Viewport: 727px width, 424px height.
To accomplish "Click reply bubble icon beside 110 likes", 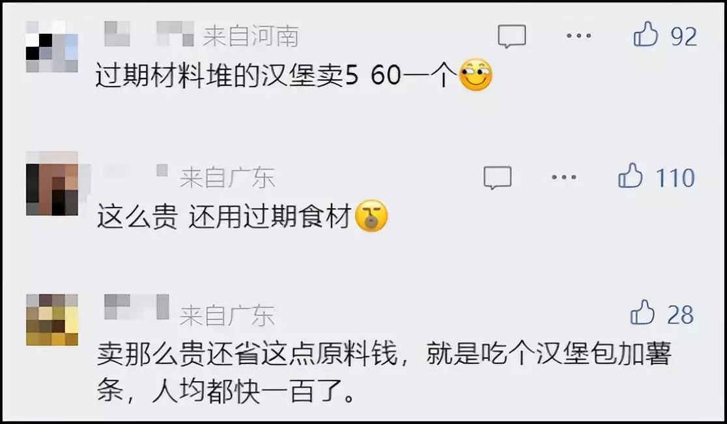I will 498,178.
